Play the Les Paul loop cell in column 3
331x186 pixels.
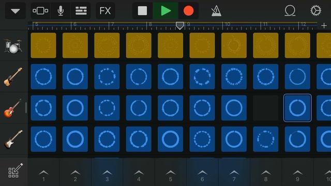pyautogui.click(x=107, y=108)
